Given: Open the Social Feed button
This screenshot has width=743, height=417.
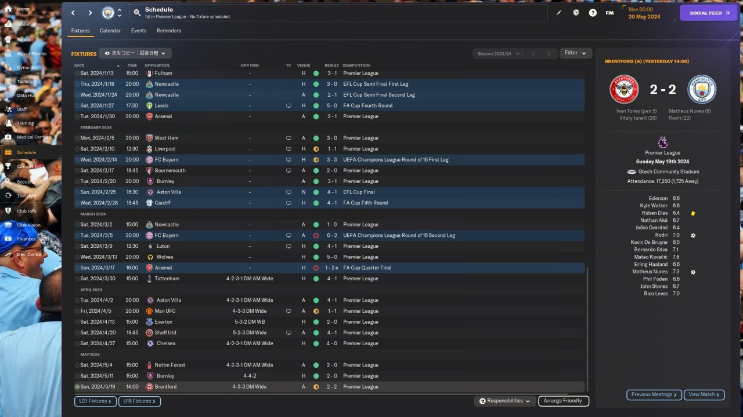Looking at the screenshot, I should 709,13.
